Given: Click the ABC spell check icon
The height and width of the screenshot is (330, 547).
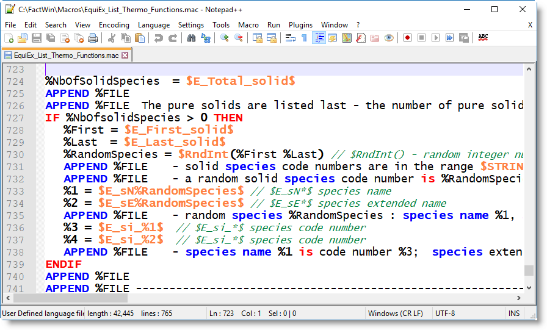Looking at the screenshot, I should [x=483, y=38].
